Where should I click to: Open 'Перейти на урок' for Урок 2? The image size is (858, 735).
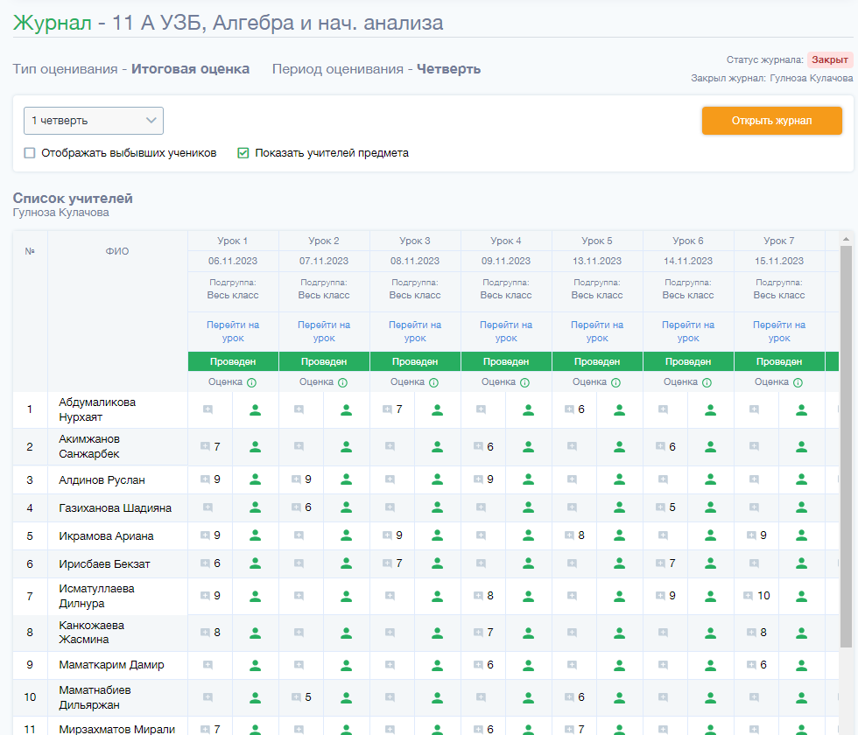click(324, 332)
